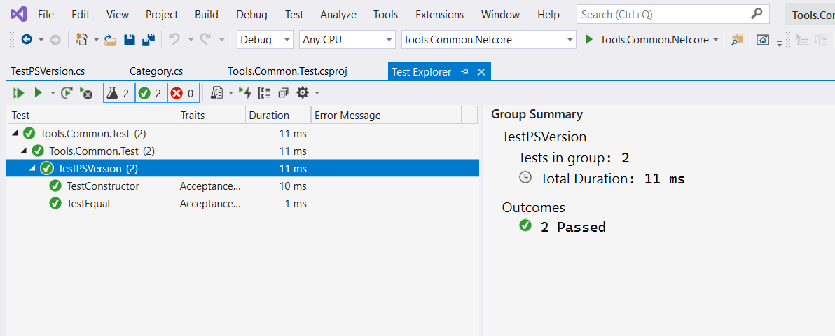
Task: Click the New Project icon
Action: 82,39
